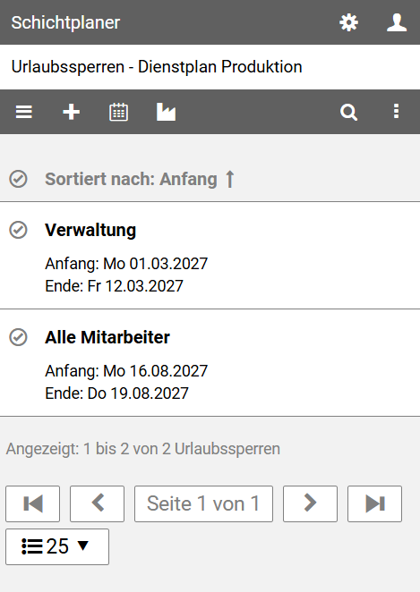Image resolution: width=420 pixels, height=592 pixels.
Task: Click the factory production icon
Action: tap(166, 112)
